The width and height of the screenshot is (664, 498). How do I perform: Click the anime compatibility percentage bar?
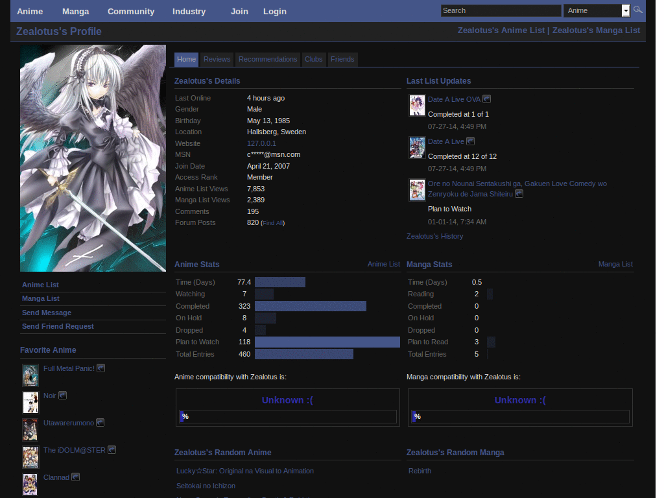tap(288, 416)
